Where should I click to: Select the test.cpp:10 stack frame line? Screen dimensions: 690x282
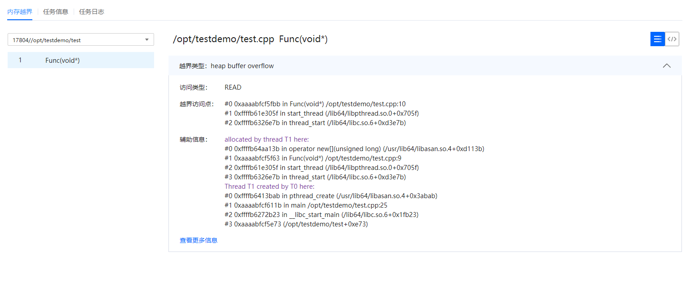315,104
